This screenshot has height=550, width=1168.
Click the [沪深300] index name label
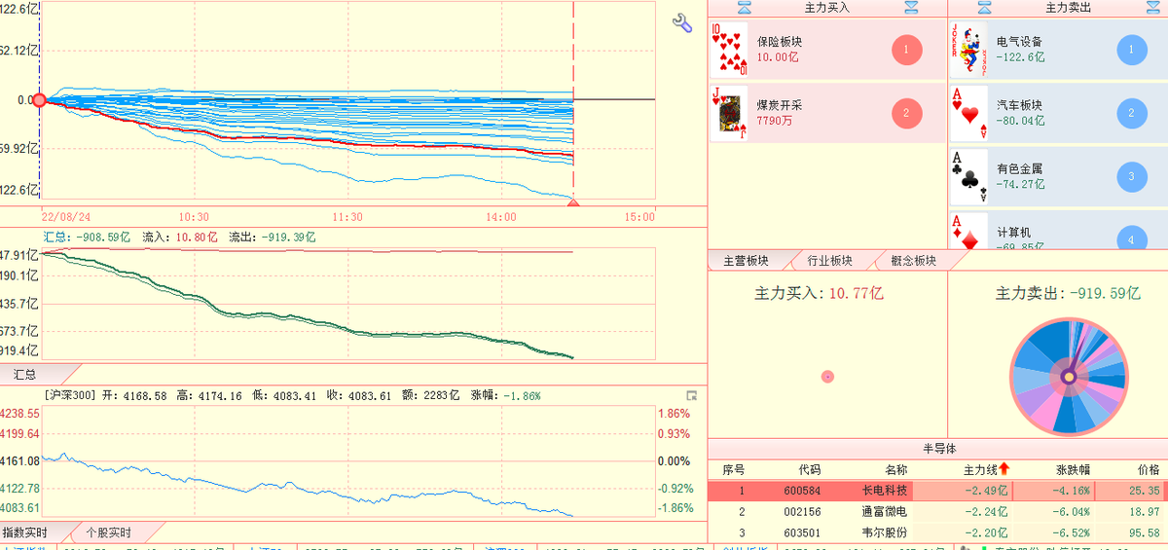point(70,396)
